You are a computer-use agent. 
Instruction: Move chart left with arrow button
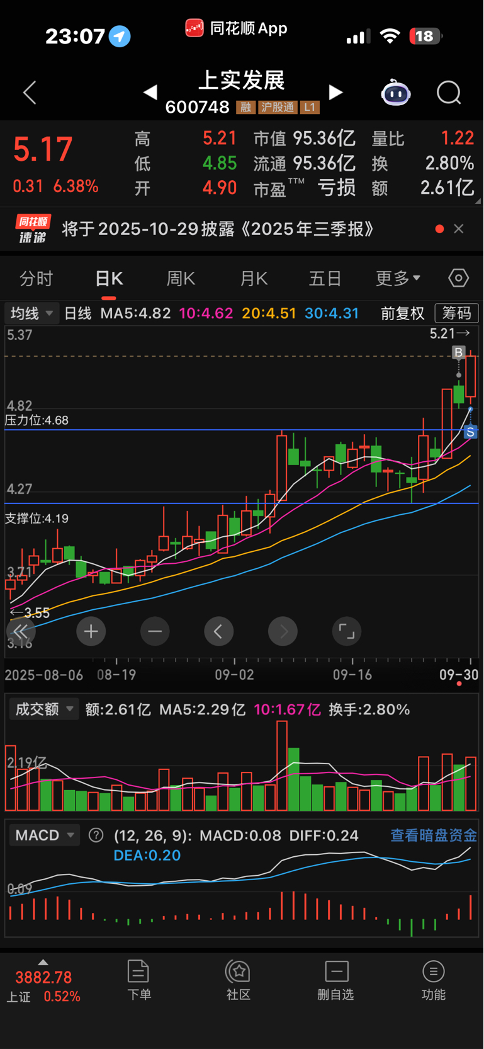(x=218, y=631)
